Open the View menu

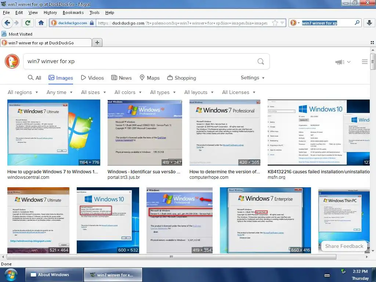click(33, 12)
